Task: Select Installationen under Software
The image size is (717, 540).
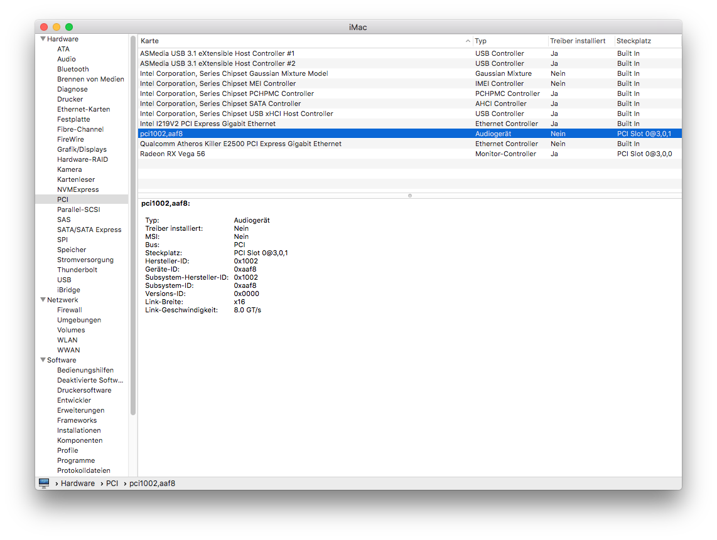Action: [x=78, y=431]
